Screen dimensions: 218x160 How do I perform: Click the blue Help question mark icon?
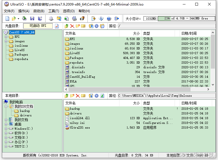click(x=109, y=19)
